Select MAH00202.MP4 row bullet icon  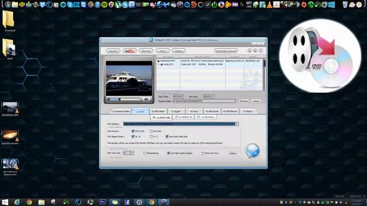pyautogui.click(x=158, y=61)
